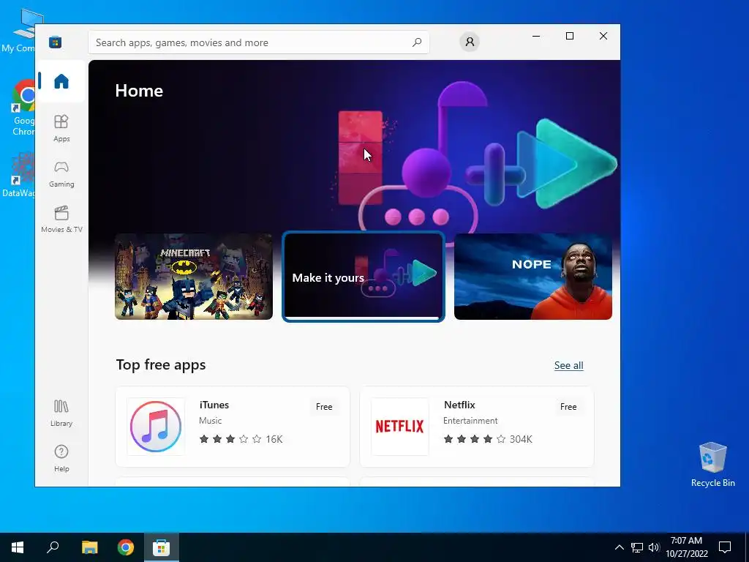
Task: Open the NOPE movie banner
Action: coord(533,277)
